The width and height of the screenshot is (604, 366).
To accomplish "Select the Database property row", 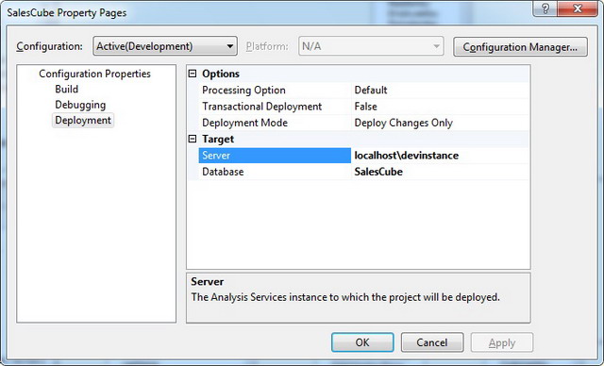I will tap(275, 172).
